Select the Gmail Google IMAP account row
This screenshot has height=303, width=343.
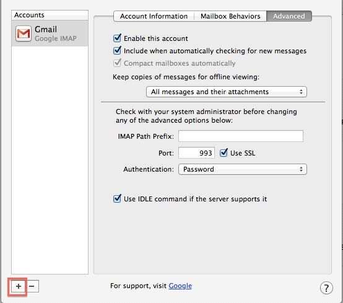50,33
